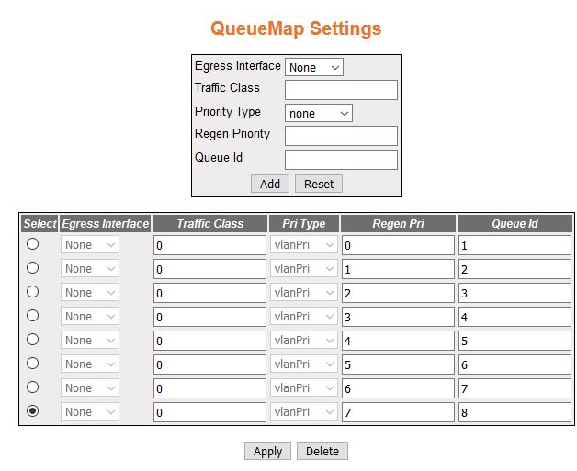The height and width of the screenshot is (471, 577).
Task: Click the Add button
Action: click(x=270, y=184)
